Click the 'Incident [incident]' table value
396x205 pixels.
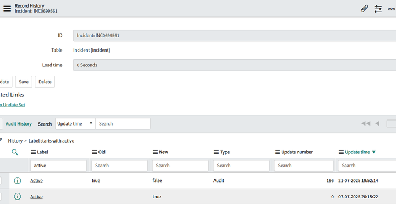tap(92, 50)
